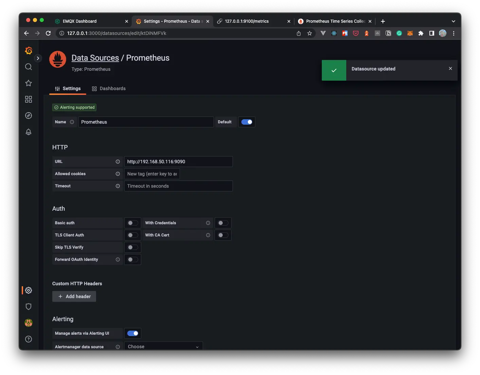Open the Alertmanager data source dropdown
Image resolution: width=480 pixels, height=375 pixels.
[x=163, y=346]
